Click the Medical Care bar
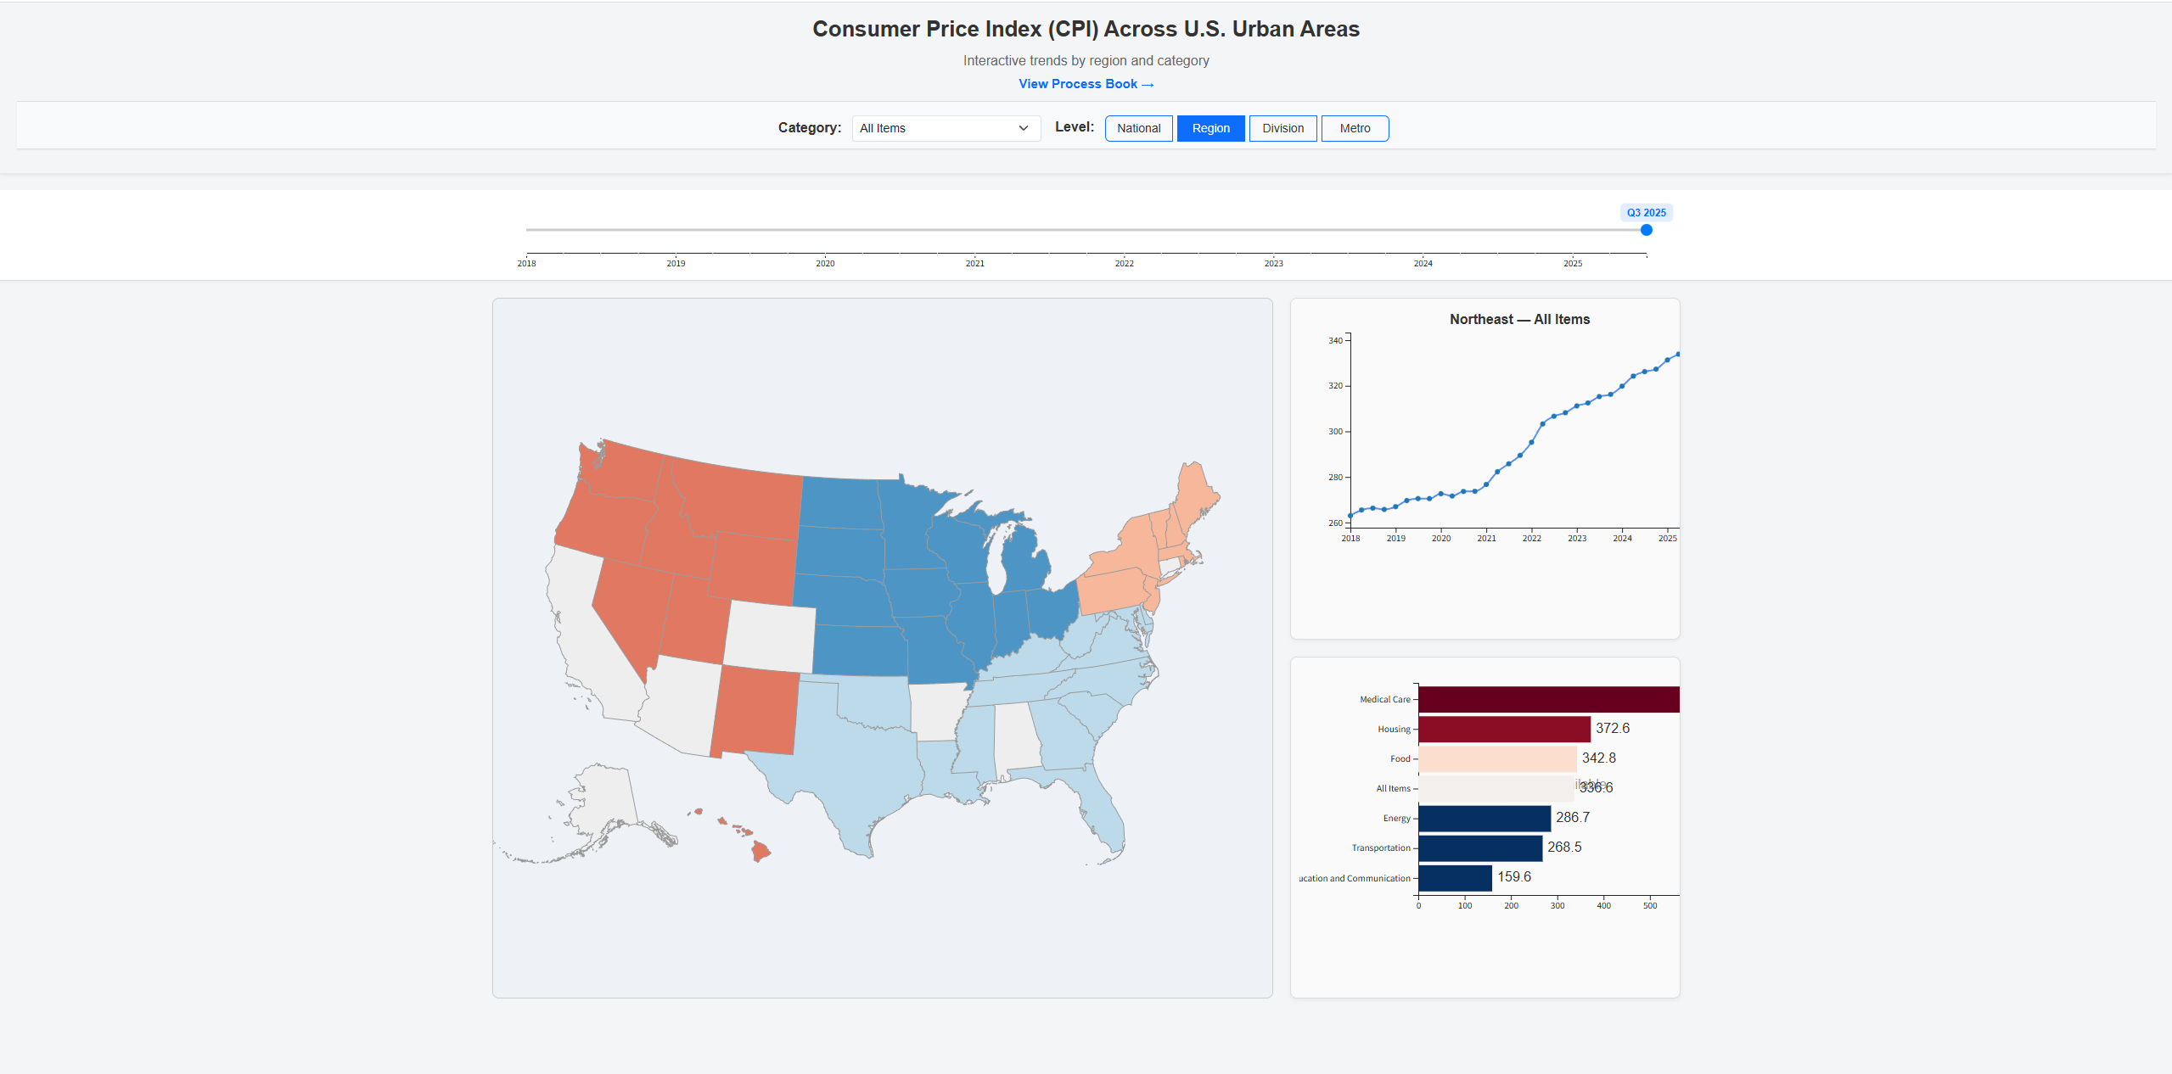The image size is (2172, 1074). tap(1548, 700)
